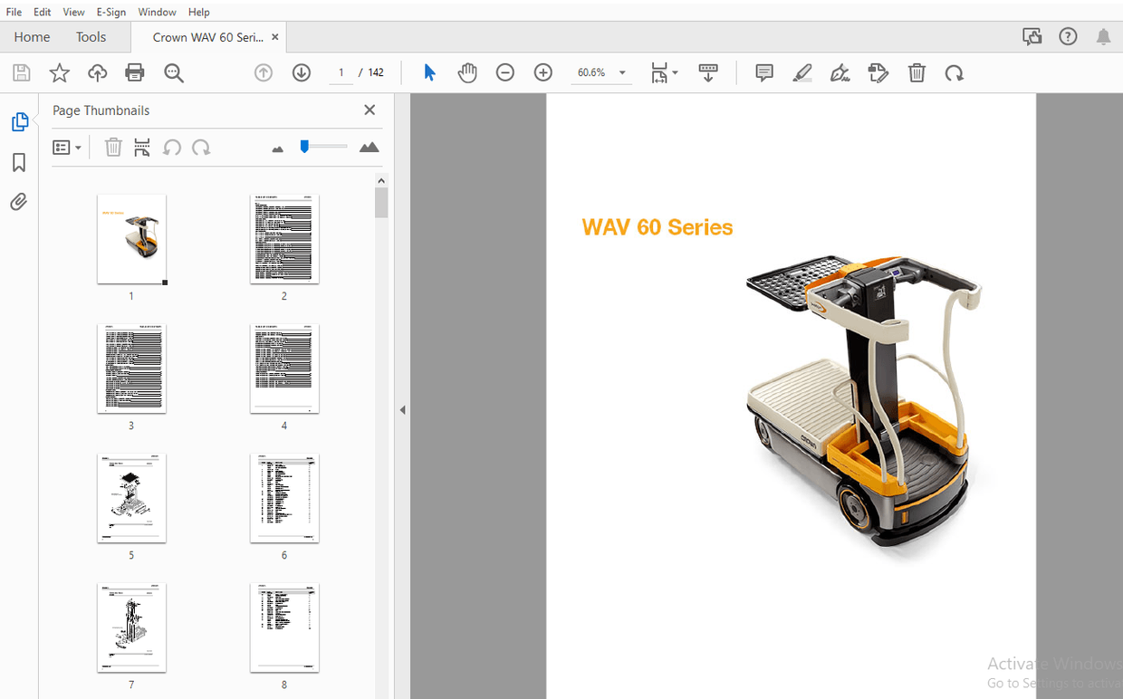Open Help with the question mark button

pos(1068,36)
